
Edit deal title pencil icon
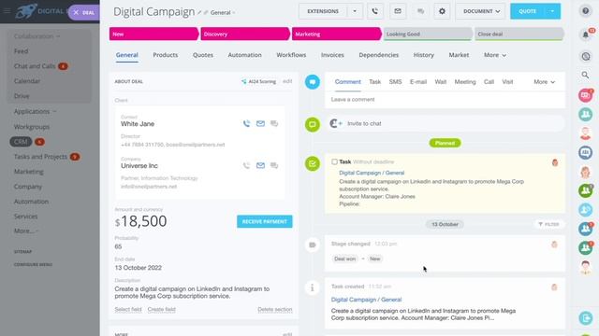tap(199, 12)
